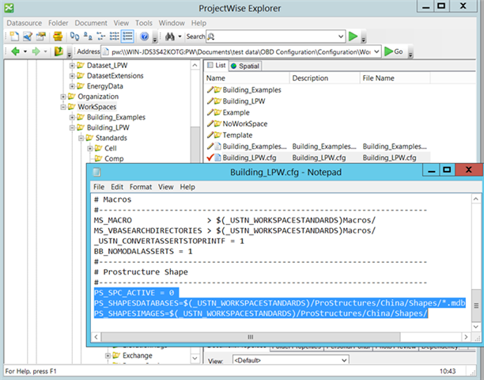Open the Document menu
Screen dimensions: 484x380
click(91, 23)
